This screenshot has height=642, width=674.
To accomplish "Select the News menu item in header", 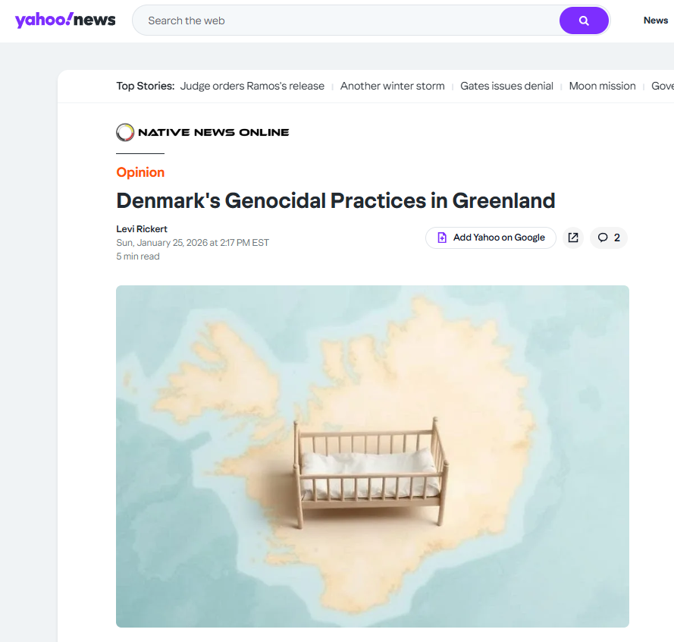I will pos(655,20).
